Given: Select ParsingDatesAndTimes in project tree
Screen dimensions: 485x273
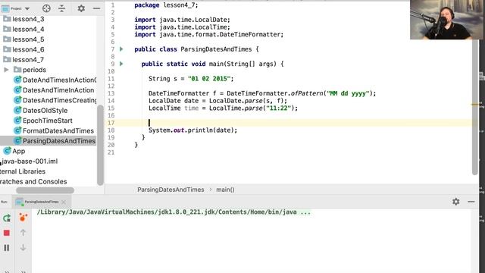Looking at the screenshot, I should [x=59, y=141].
